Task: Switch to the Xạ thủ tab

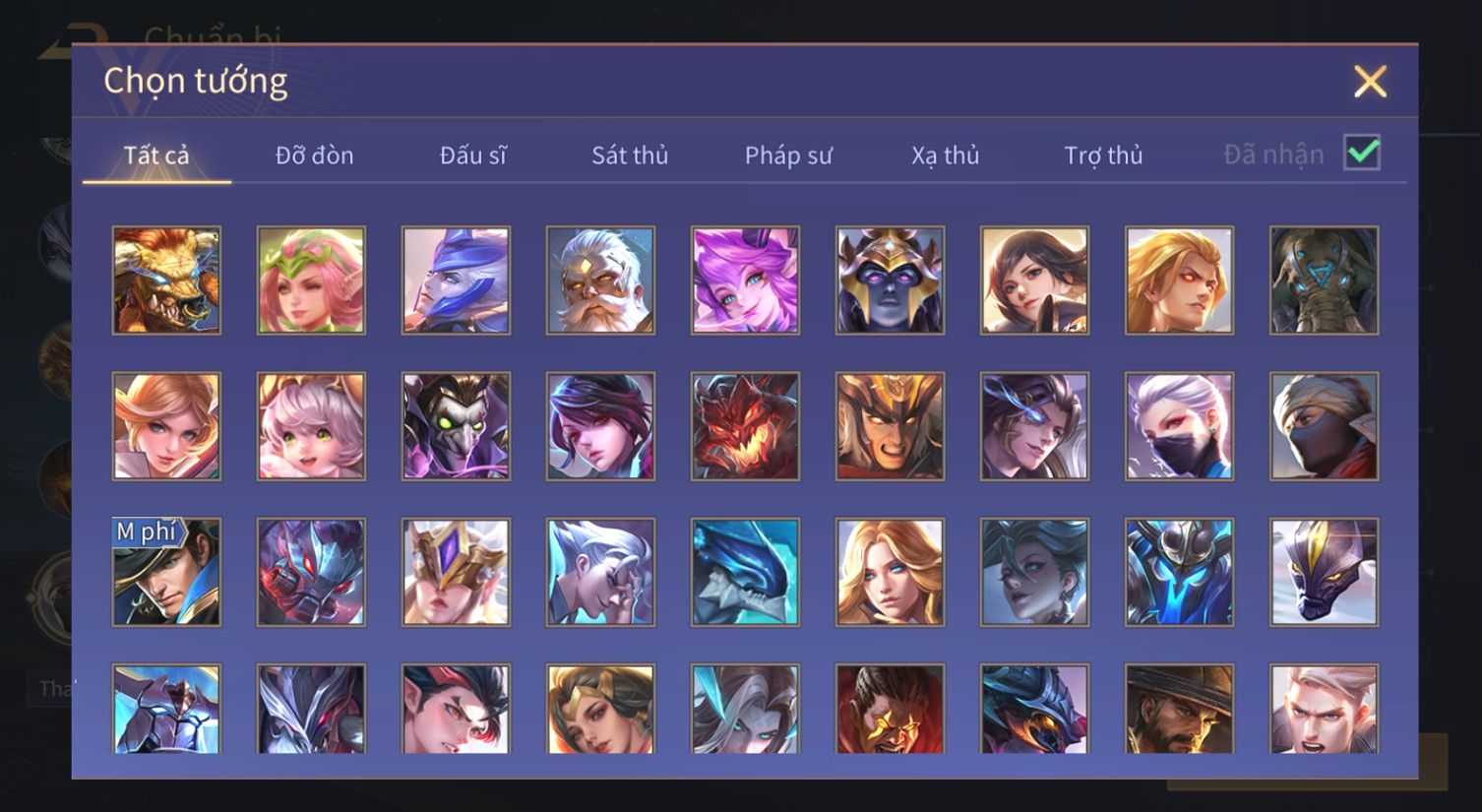Action: pyautogui.click(x=946, y=156)
